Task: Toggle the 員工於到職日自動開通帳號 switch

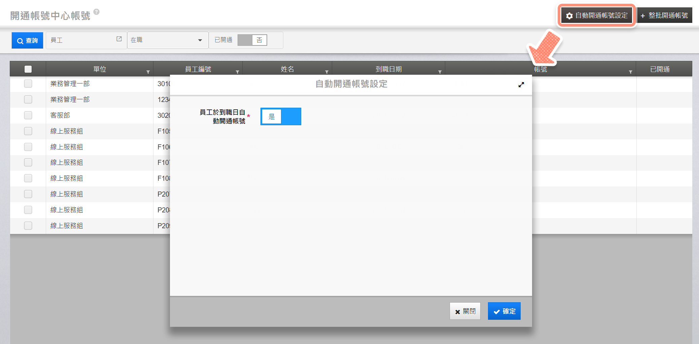Action: point(281,116)
